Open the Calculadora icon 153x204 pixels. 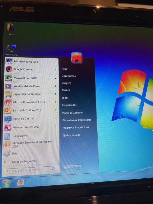coord(7,136)
